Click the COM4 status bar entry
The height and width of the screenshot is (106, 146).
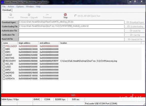coord(47,99)
